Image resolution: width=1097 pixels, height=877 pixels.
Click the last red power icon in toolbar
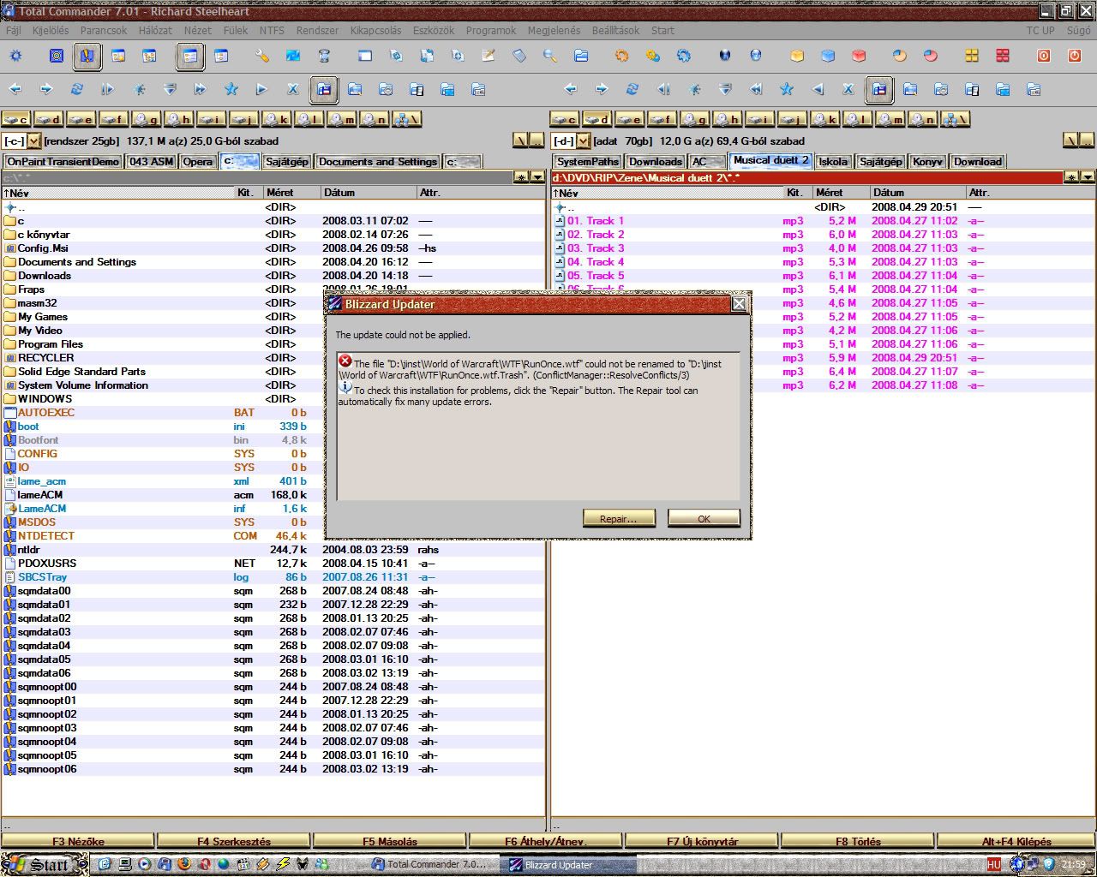[1075, 57]
